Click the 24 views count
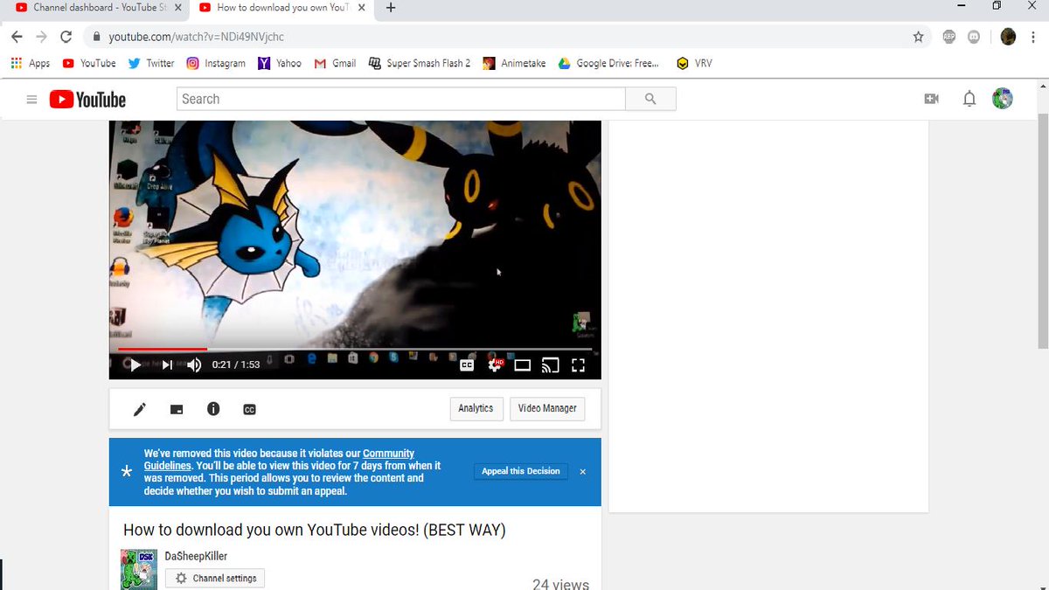Viewport: 1049px width, 590px height. point(560,584)
